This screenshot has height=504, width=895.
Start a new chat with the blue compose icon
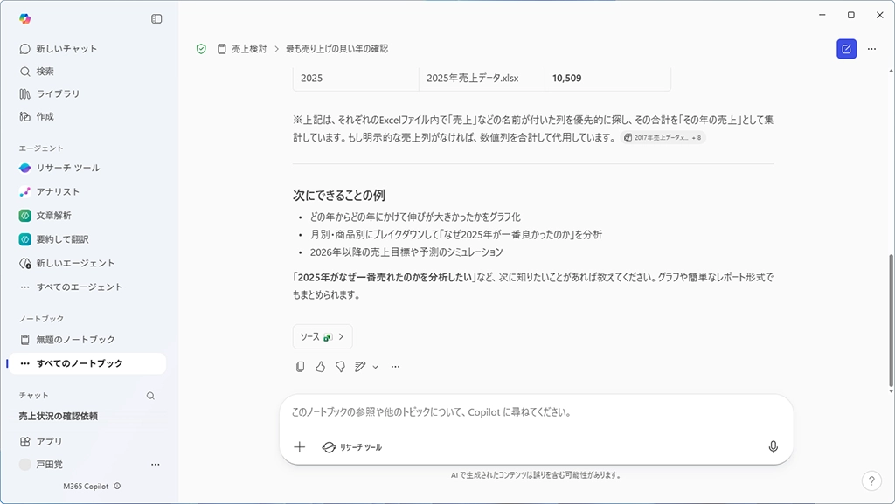[x=846, y=49]
